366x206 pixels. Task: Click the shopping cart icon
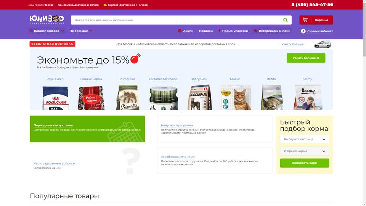(305, 20)
